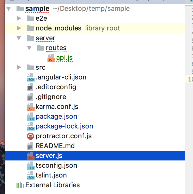Expand the e2e folder arrow
Screen dimensions: 193x194
[19, 18]
